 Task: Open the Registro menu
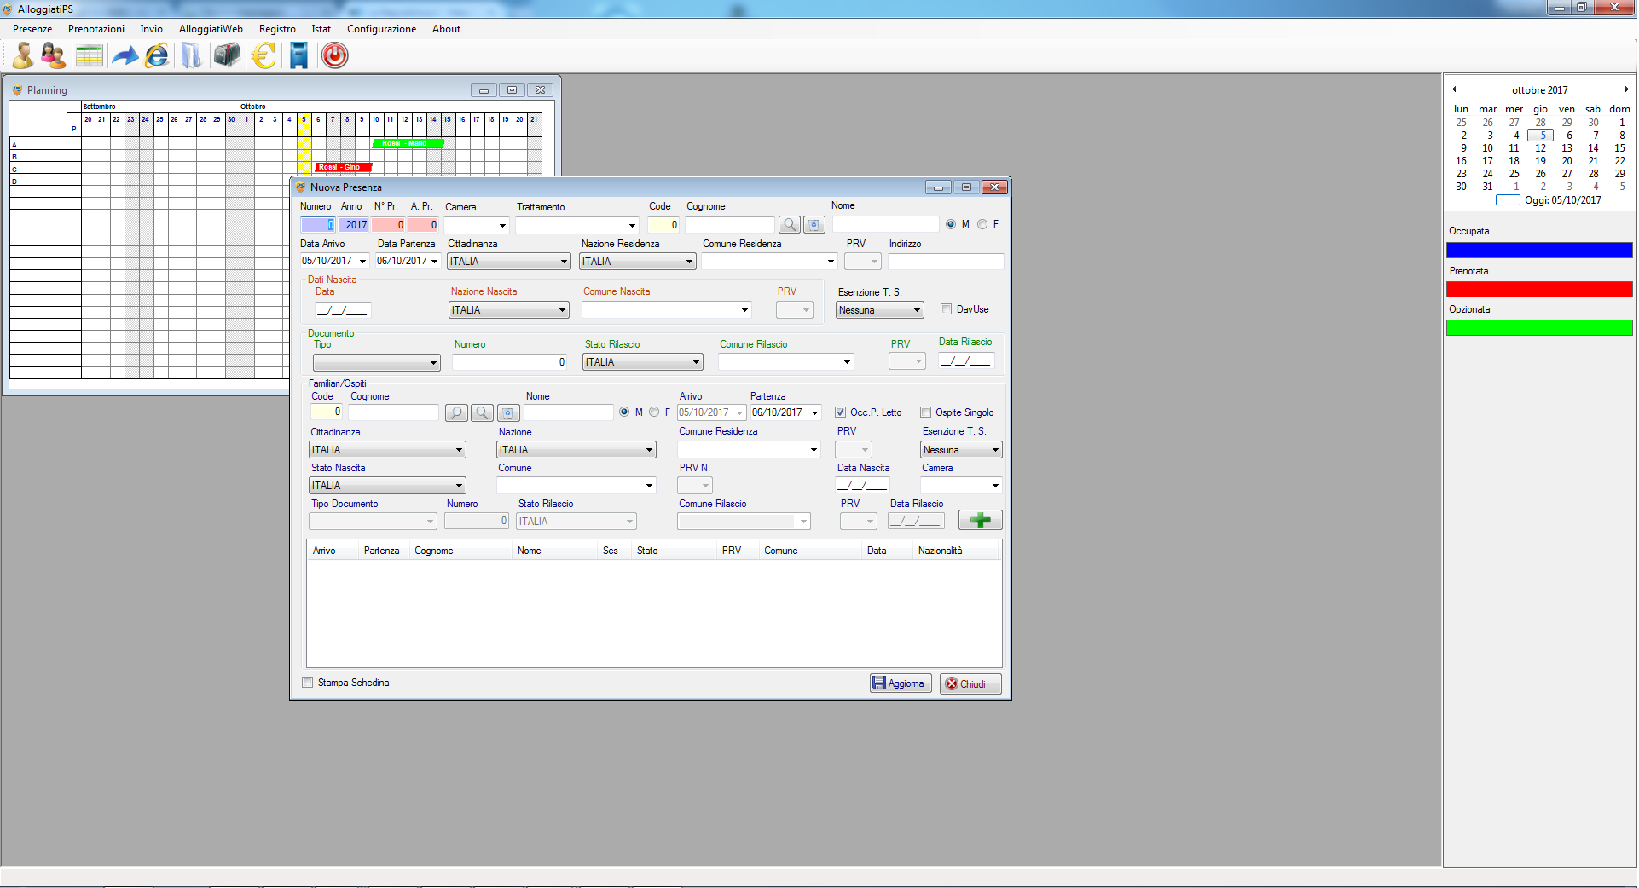point(277,29)
